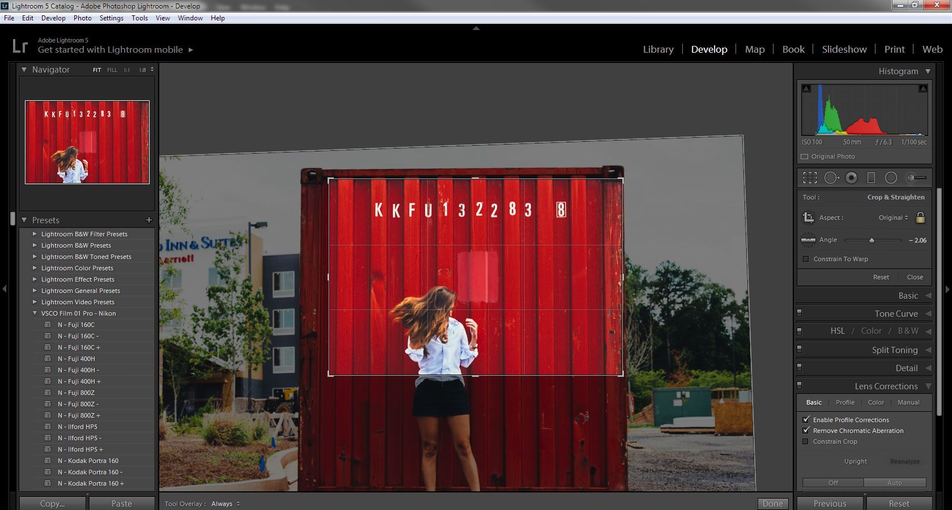Open the Photo menu

tap(83, 18)
